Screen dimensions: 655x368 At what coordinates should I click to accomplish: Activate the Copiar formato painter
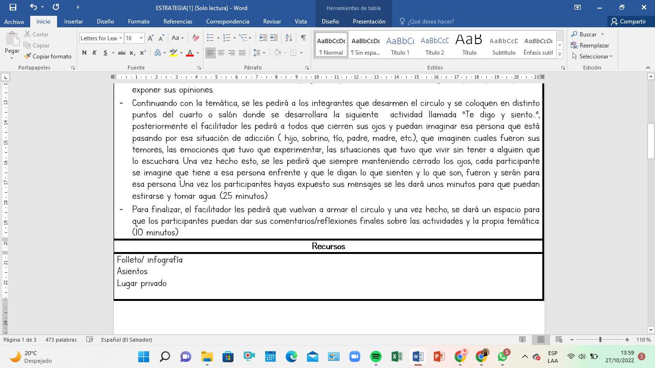pyautogui.click(x=47, y=57)
